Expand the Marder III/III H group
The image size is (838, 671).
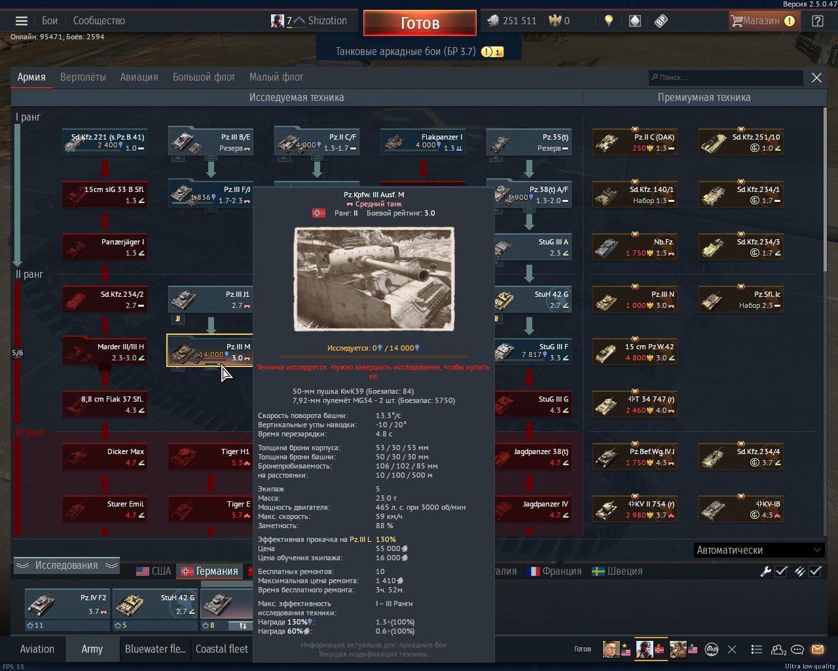coord(104,352)
